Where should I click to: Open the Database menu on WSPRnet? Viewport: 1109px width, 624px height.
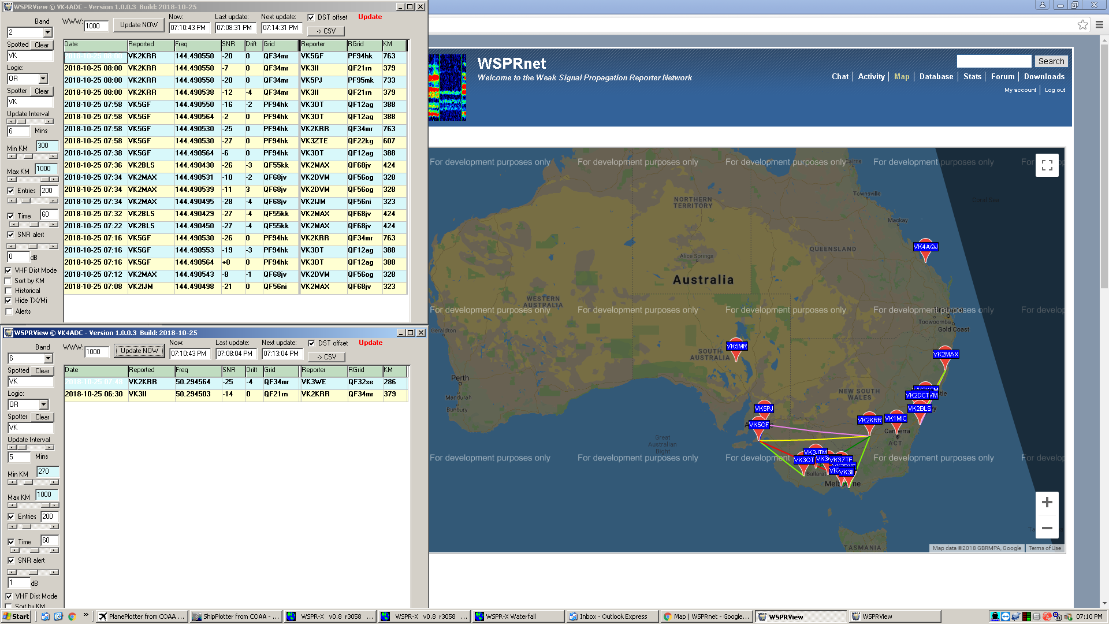pyautogui.click(x=936, y=76)
